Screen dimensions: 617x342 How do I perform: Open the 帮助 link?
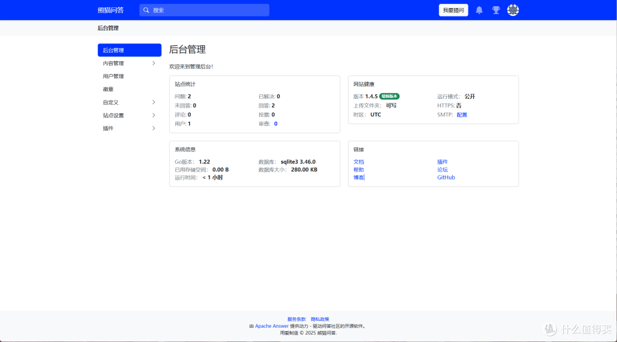[x=358, y=170]
